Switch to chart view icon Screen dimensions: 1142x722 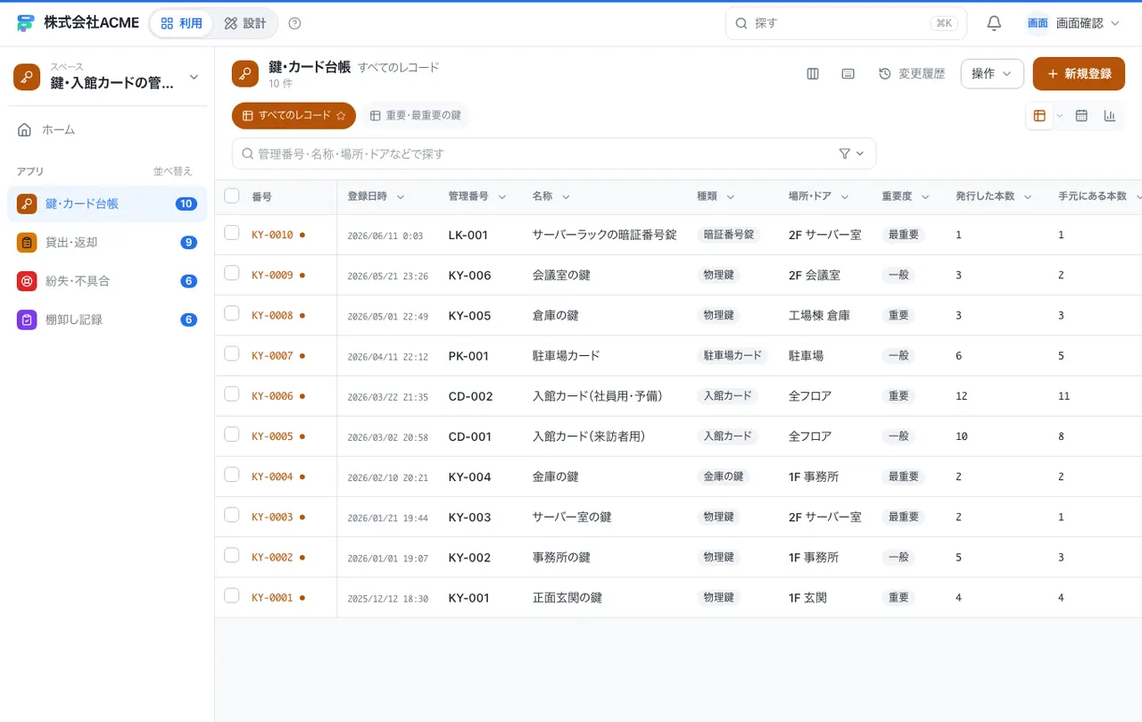pyautogui.click(x=1110, y=115)
